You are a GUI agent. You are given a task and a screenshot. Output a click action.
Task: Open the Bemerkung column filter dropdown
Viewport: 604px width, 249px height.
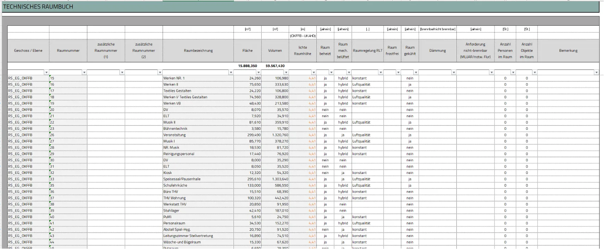596,73
